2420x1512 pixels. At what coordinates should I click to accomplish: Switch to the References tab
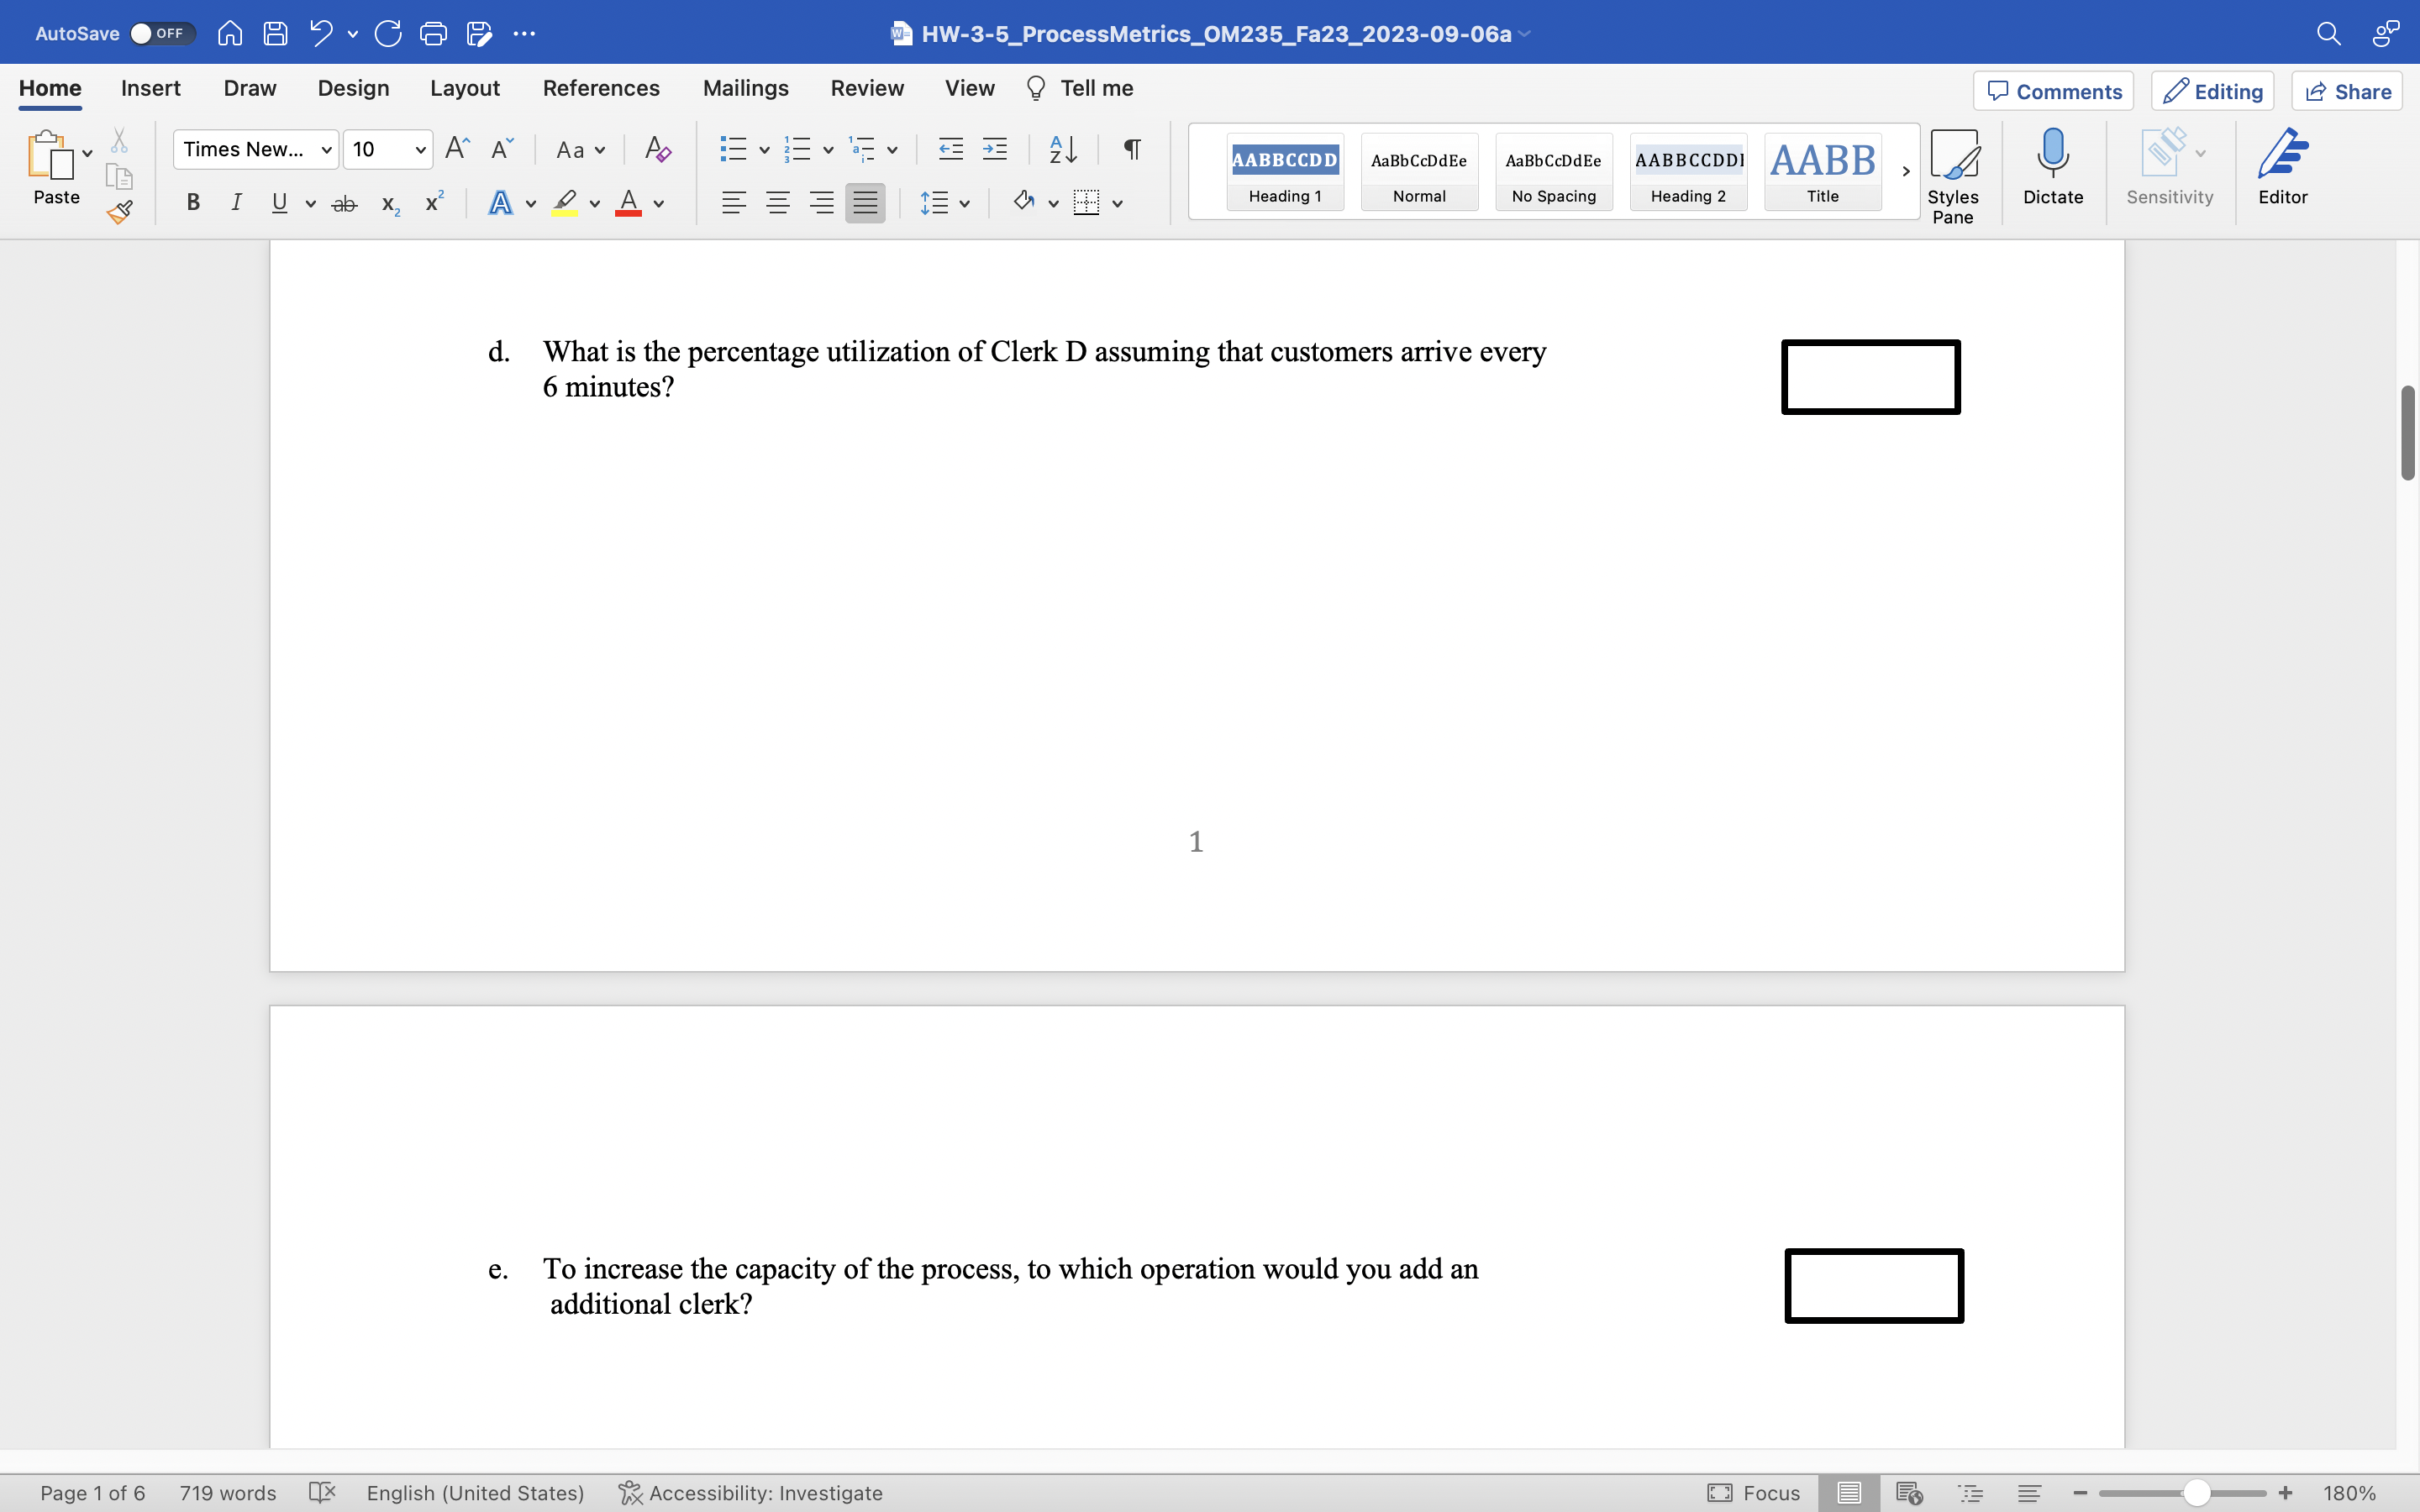[x=600, y=88]
